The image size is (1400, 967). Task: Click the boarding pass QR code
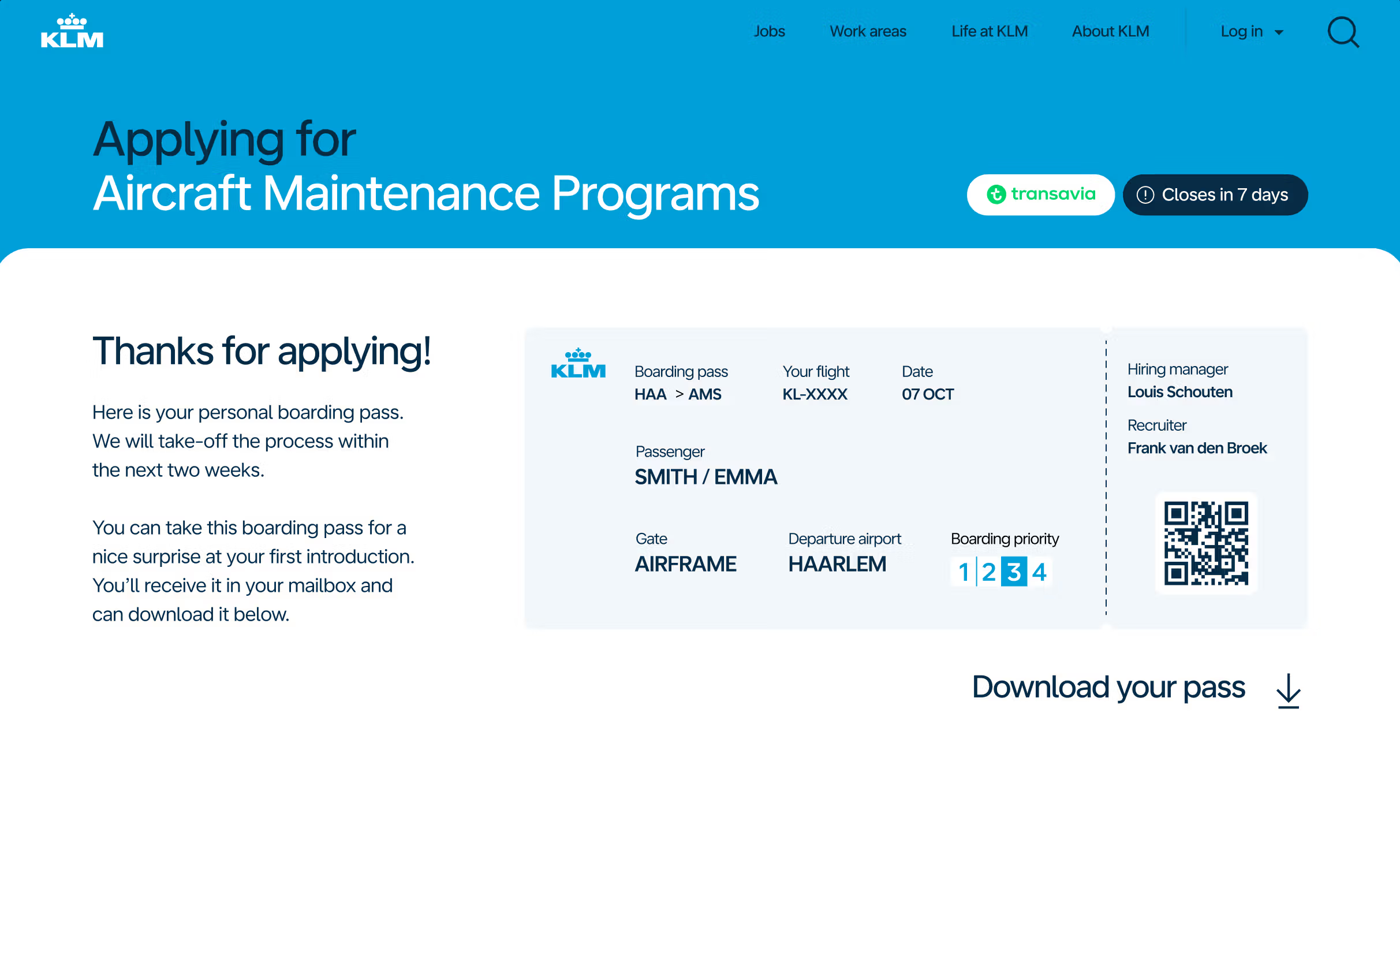click(1205, 543)
